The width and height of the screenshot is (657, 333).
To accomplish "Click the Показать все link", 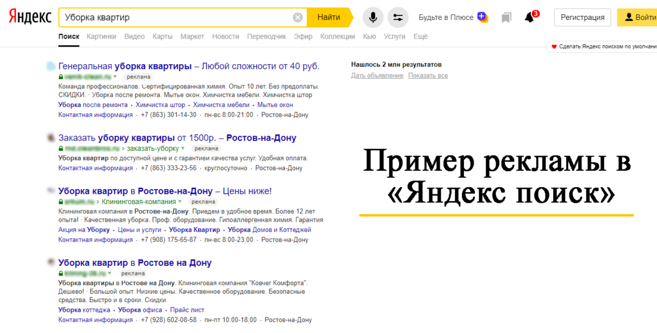I will (x=428, y=76).
